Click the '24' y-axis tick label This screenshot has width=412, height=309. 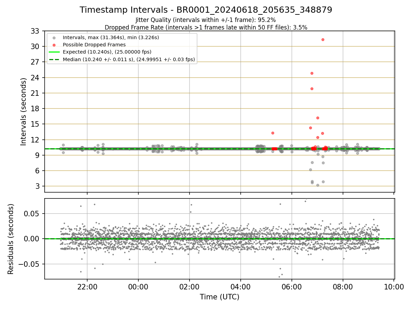(x=36, y=78)
